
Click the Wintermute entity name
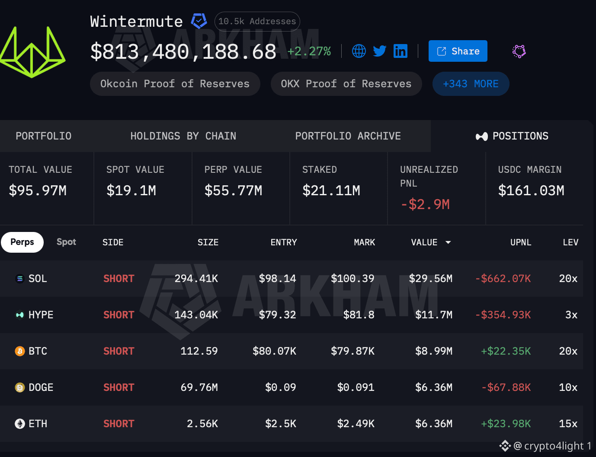pyautogui.click(x=136, y=22)
